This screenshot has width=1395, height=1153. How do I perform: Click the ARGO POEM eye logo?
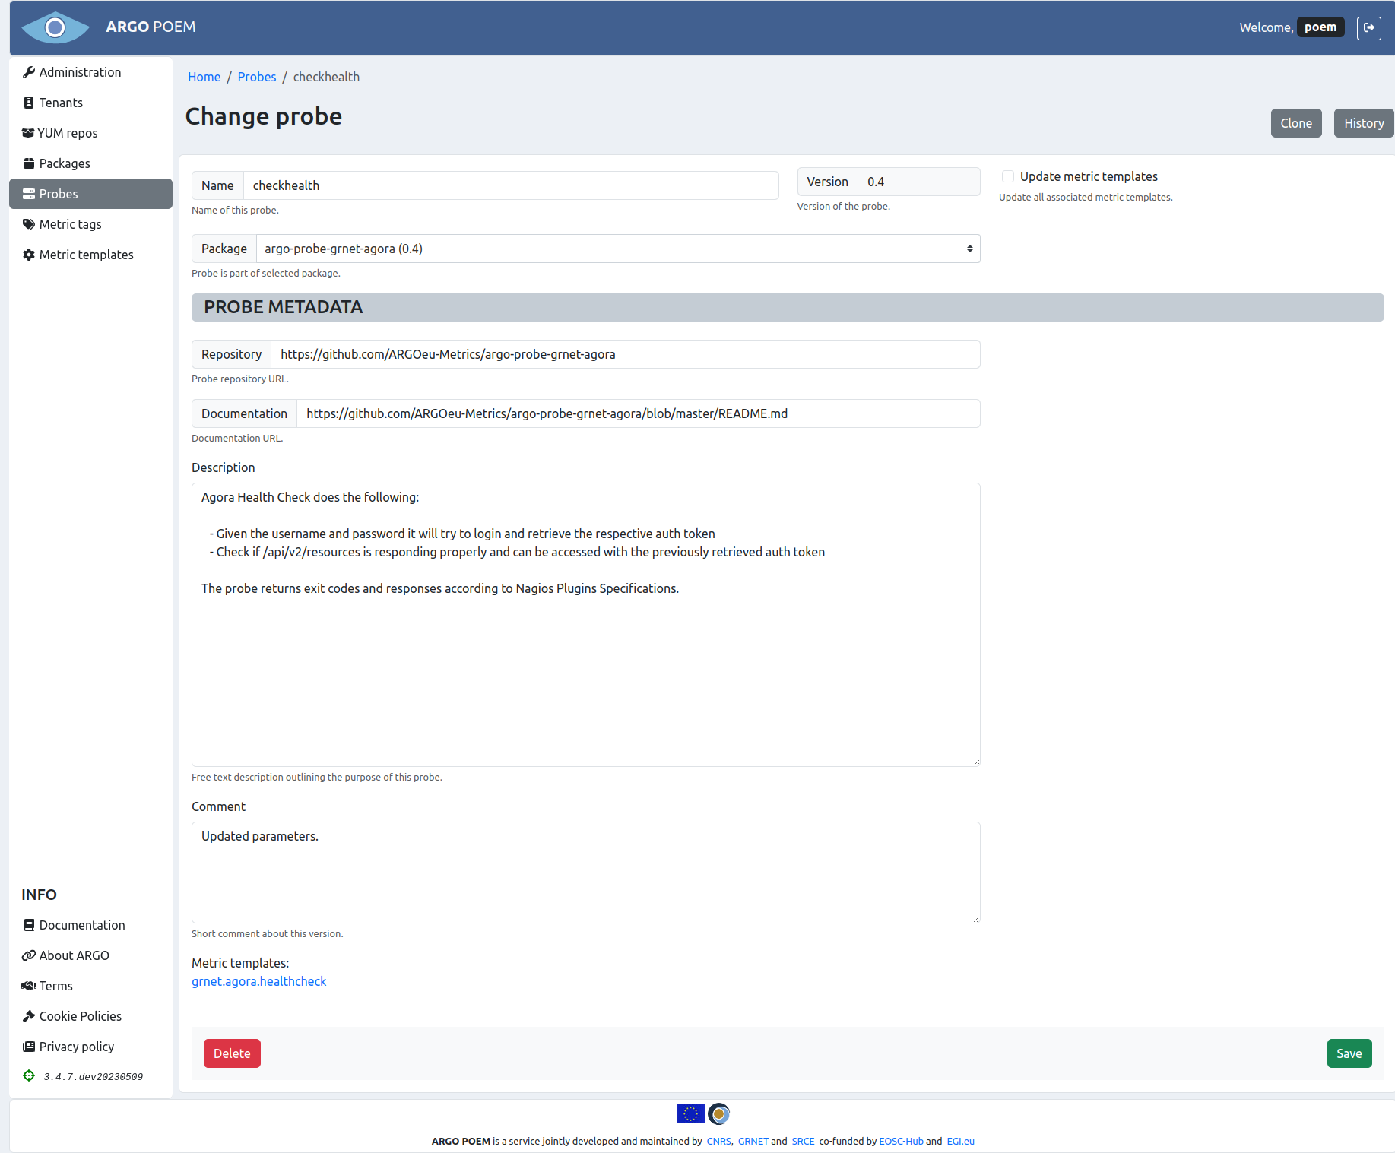55,27
